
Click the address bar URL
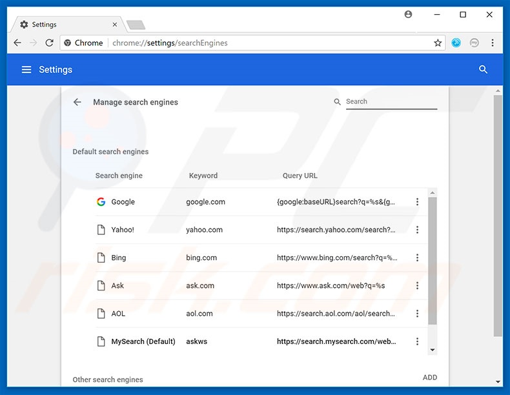(170, 43)
